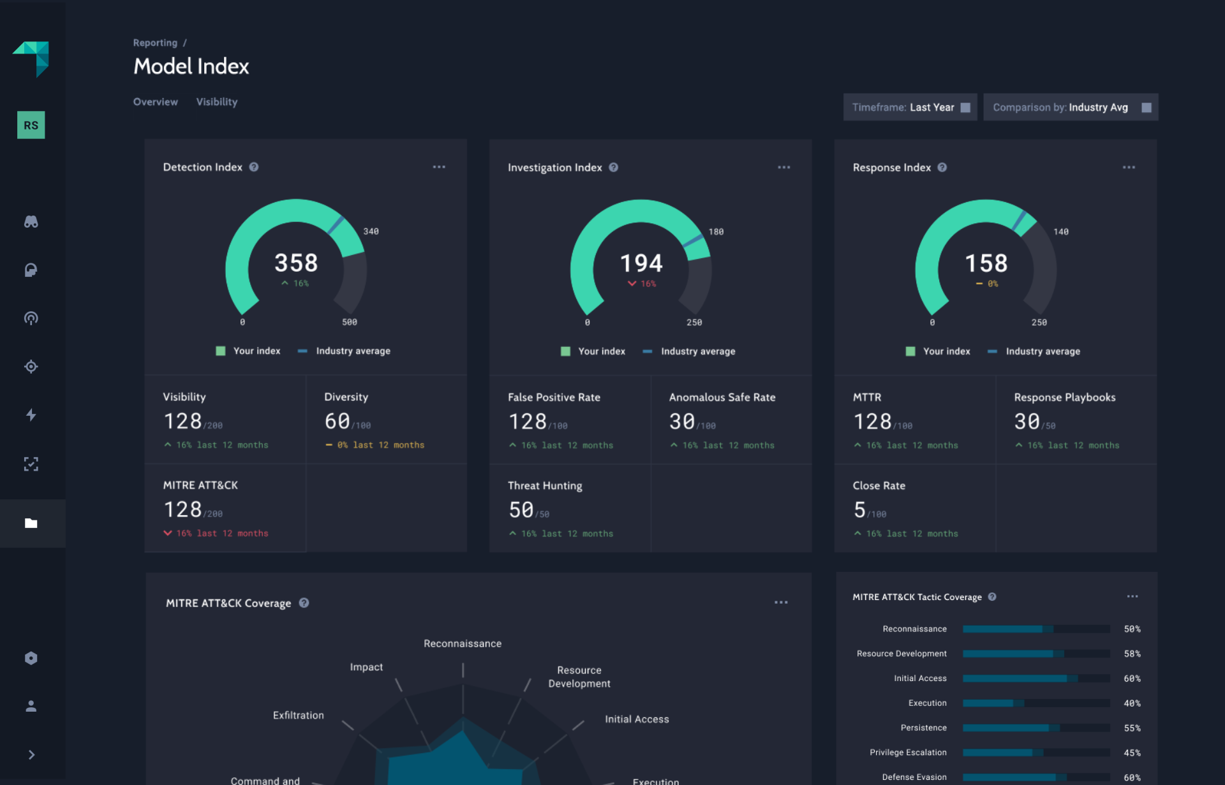Click the Reconnaissance 50% coverage bar
The width and height of the screenshot is (1225, 785).
click(1036, 629)
